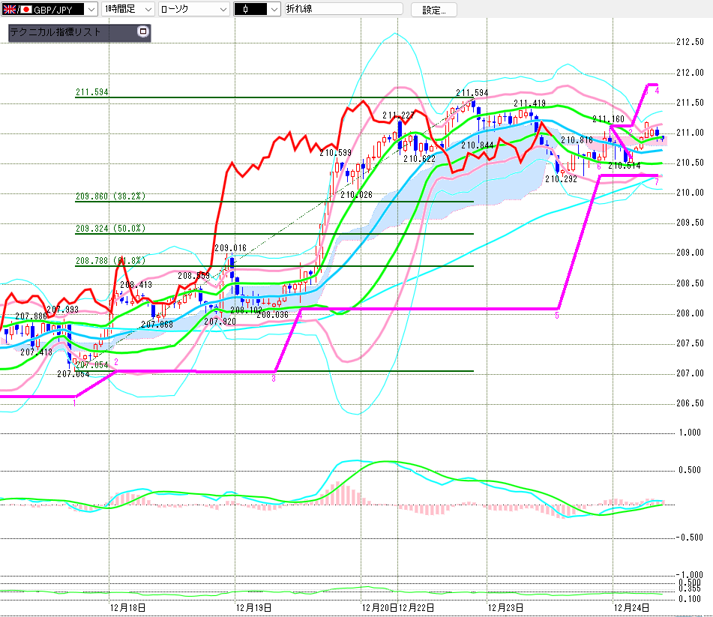Click the 211.419 high price annotation
Image resolution: width=713 pixels, height=617 pixels.
tap(529, 103)
